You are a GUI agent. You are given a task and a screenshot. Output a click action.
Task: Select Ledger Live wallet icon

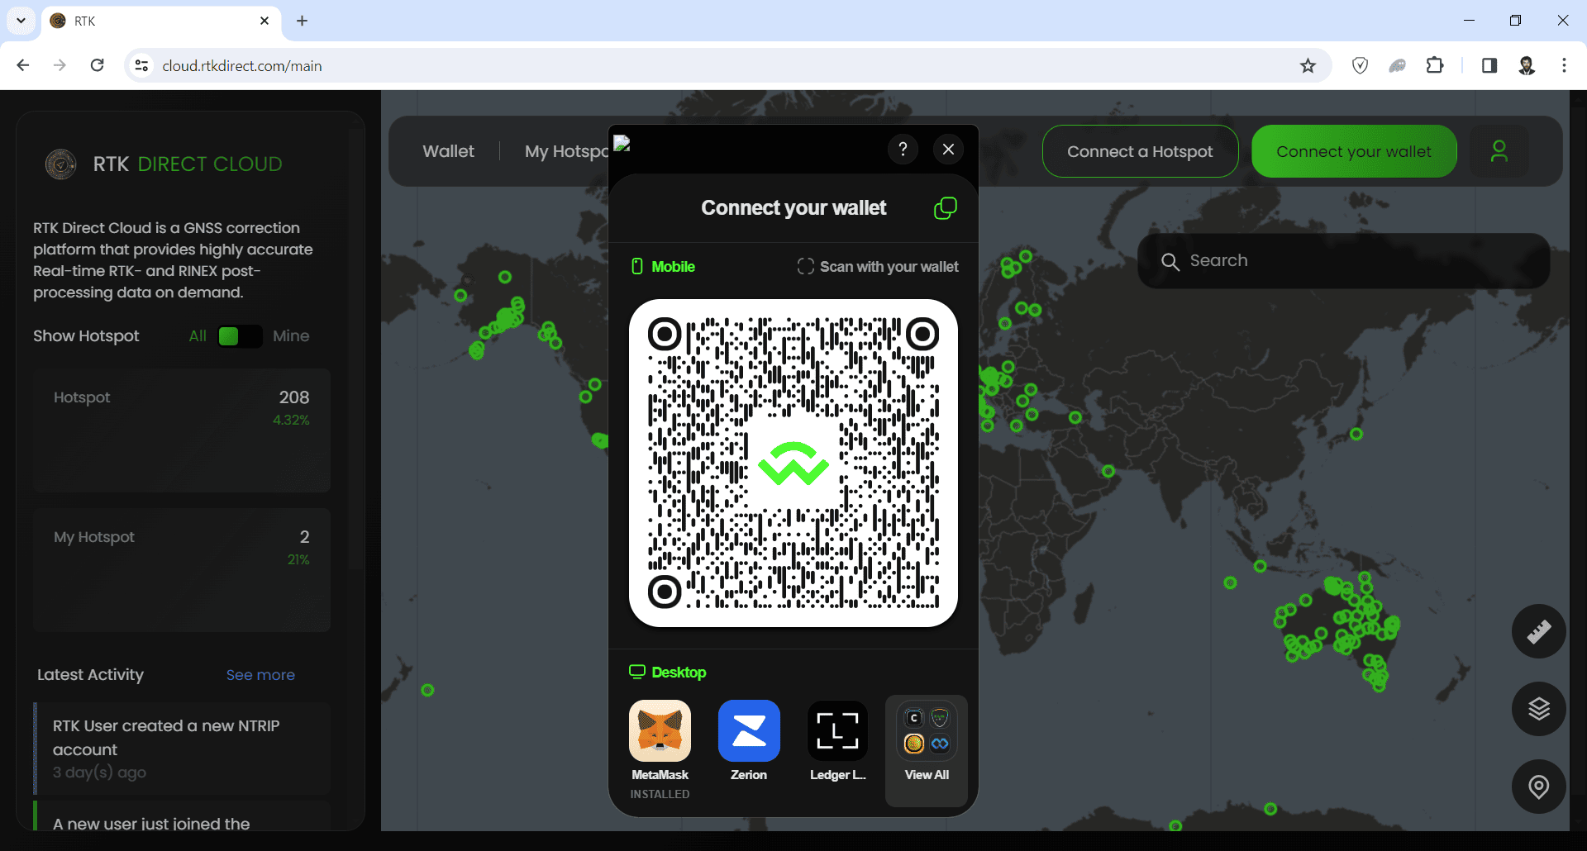(837, 730)
